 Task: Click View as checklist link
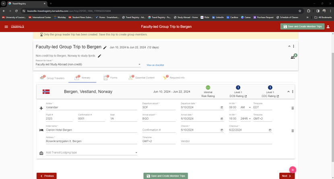[x=155, y=65]
